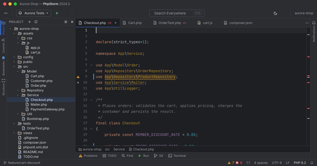The width and height of the screenshot is (317, 166).
Task: Fold the doc comment block
Action: tap(91, 100)
